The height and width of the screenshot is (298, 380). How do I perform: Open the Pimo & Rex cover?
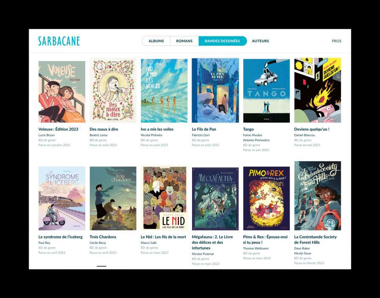tap(266, 198)
